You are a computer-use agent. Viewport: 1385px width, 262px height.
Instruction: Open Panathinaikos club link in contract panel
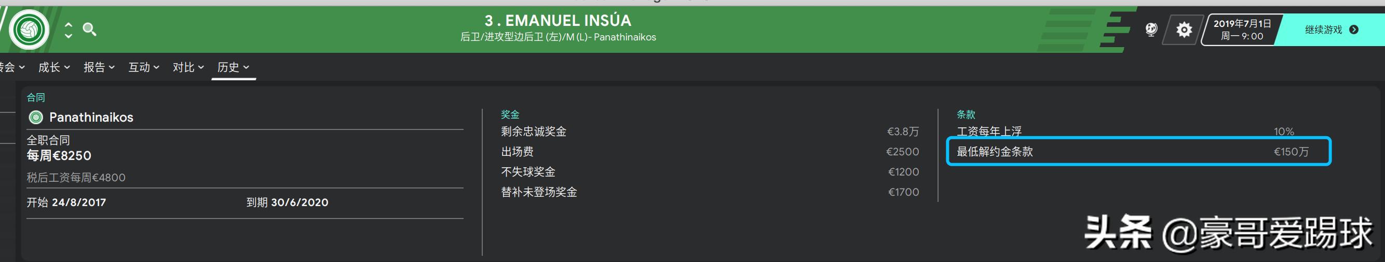coord(91,118)
